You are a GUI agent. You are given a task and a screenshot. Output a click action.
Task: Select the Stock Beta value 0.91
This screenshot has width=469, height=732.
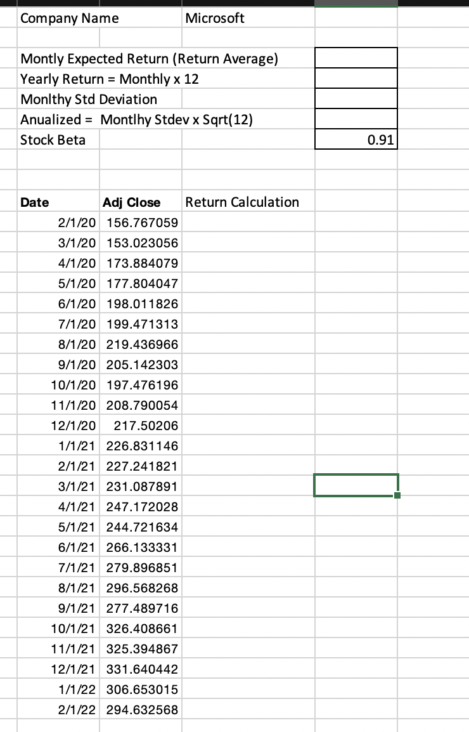point(356,140)
